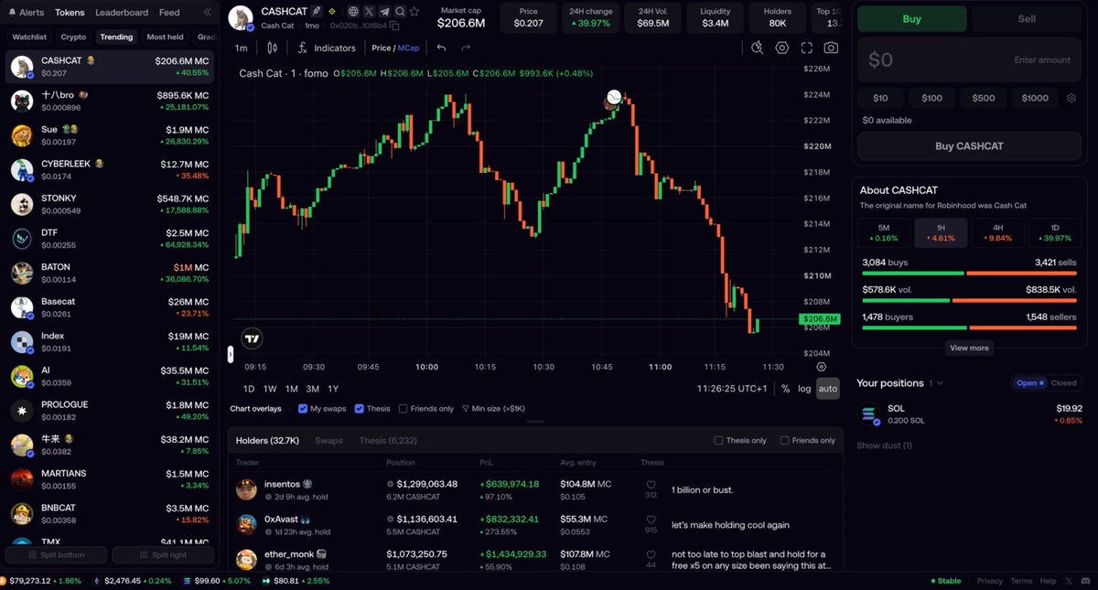Click the chart quick search icon
Viewport: 1098px width, 590px height.
click(x=757, y=48)
